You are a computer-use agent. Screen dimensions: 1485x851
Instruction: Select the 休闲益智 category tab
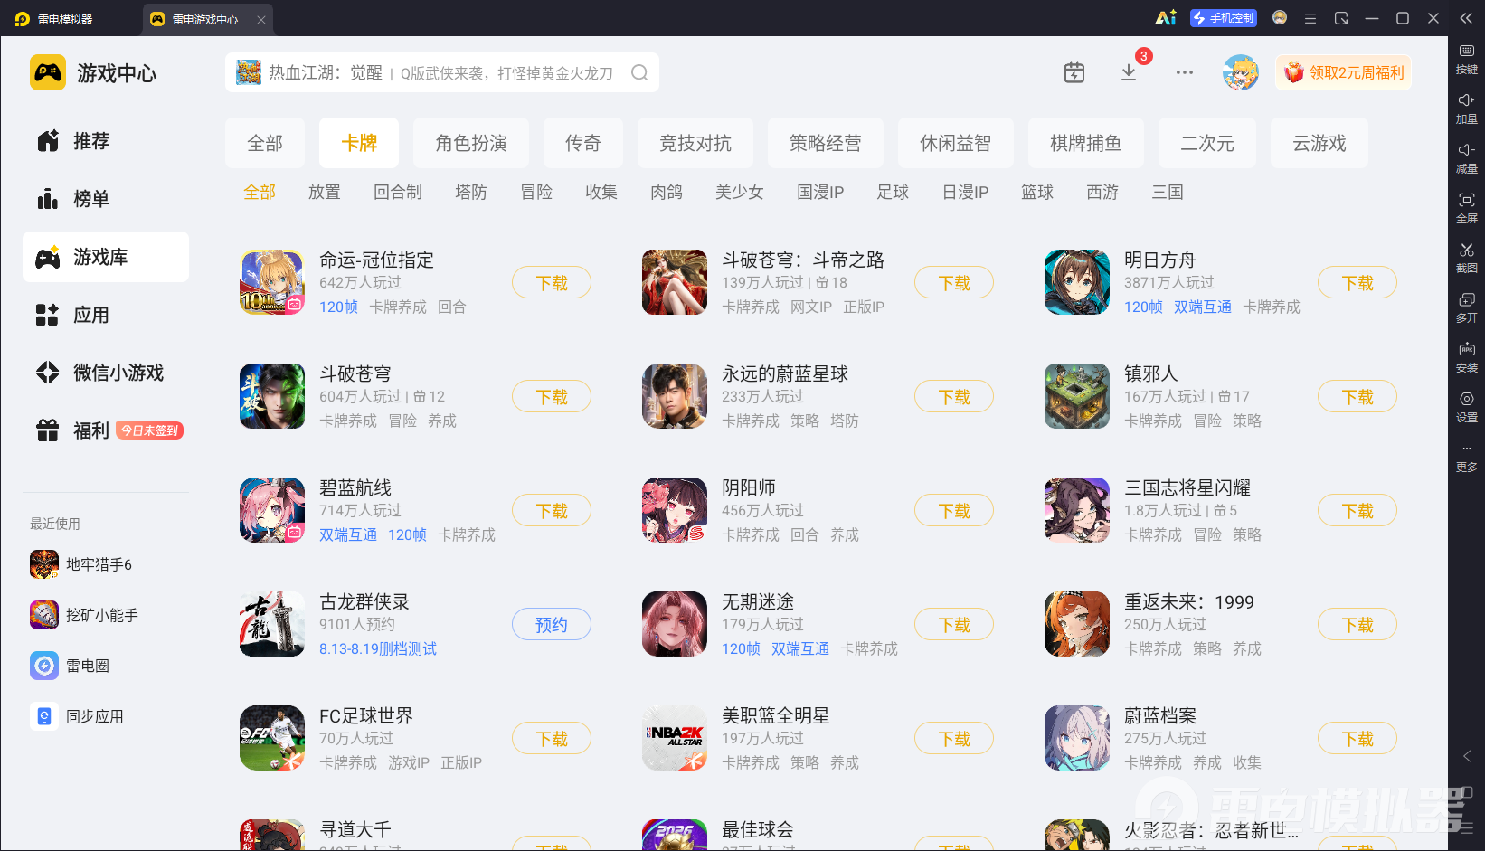956,143
